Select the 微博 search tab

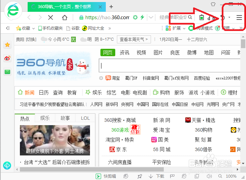click(x=192, y=52)
